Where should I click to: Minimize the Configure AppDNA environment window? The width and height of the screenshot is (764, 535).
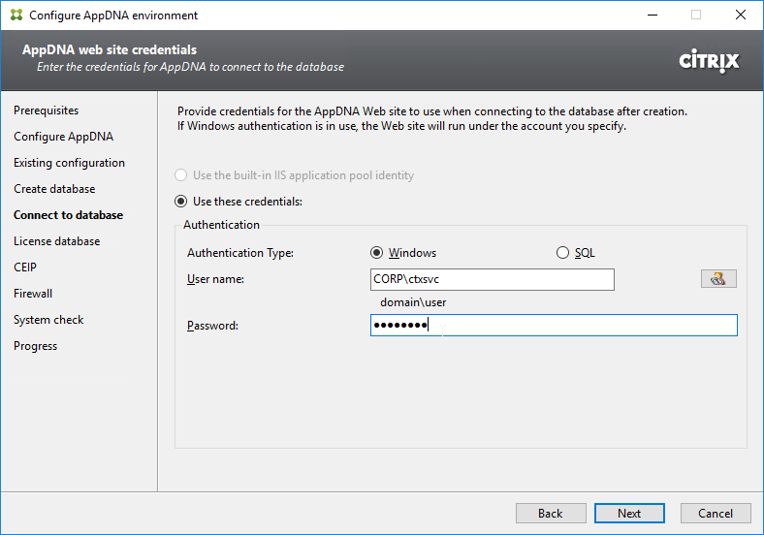(653, 16)
